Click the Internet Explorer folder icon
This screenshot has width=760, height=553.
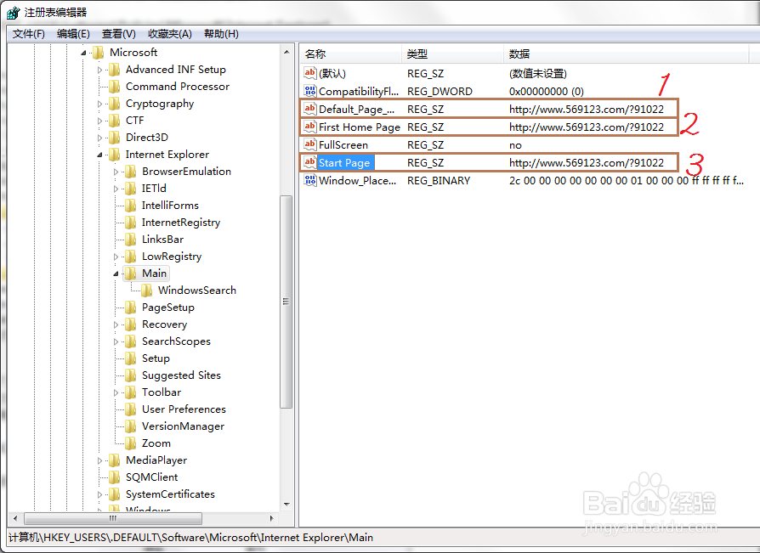115,155
